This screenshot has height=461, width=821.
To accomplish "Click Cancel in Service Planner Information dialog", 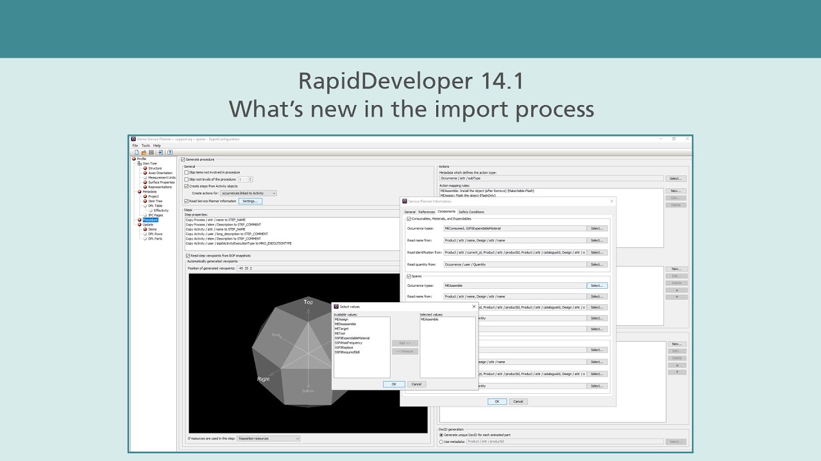I will [518, 401].
